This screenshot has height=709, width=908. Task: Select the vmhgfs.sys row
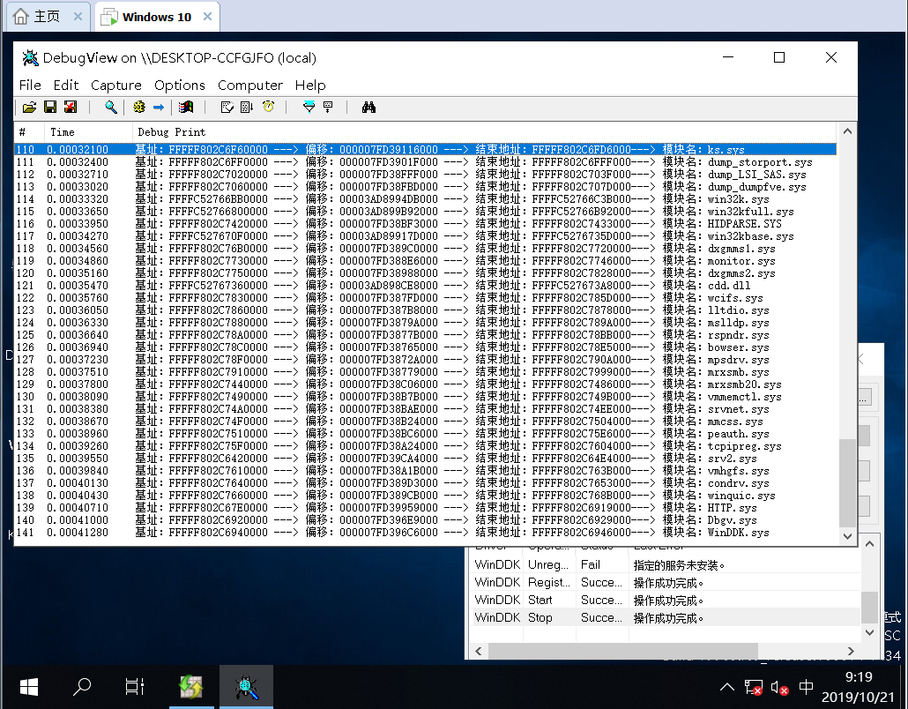(426, 470)
